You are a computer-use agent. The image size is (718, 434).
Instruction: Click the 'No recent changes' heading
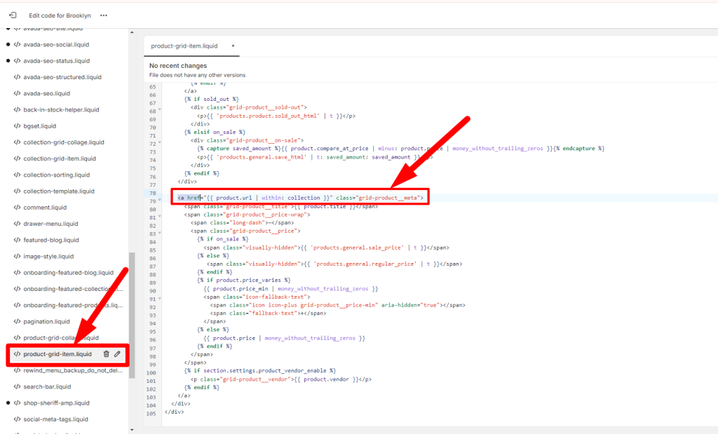(x=178, y=65)
